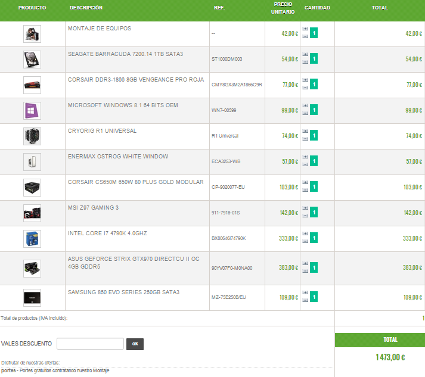Select the Montaje de Equipos quantity box
Viewport: 425px width, 377px height.
(x=314, y=33)
